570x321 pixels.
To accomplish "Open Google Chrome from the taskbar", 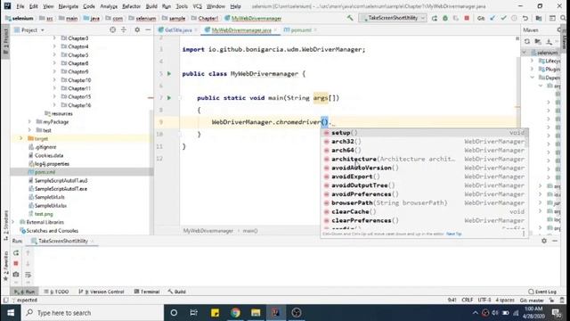I will coord(235,313).
